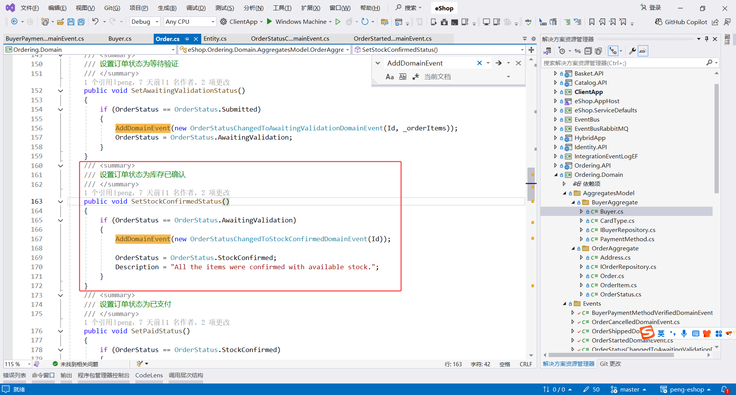736x395 pixels.
Task: Switch to the Buyer.cs editor tab
Action: point(120,39)
